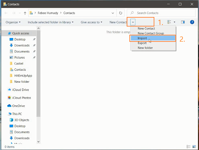199x150 pixels.
Task: Choose New Contact from overflow menu
Action: click(x=153, y=28)
